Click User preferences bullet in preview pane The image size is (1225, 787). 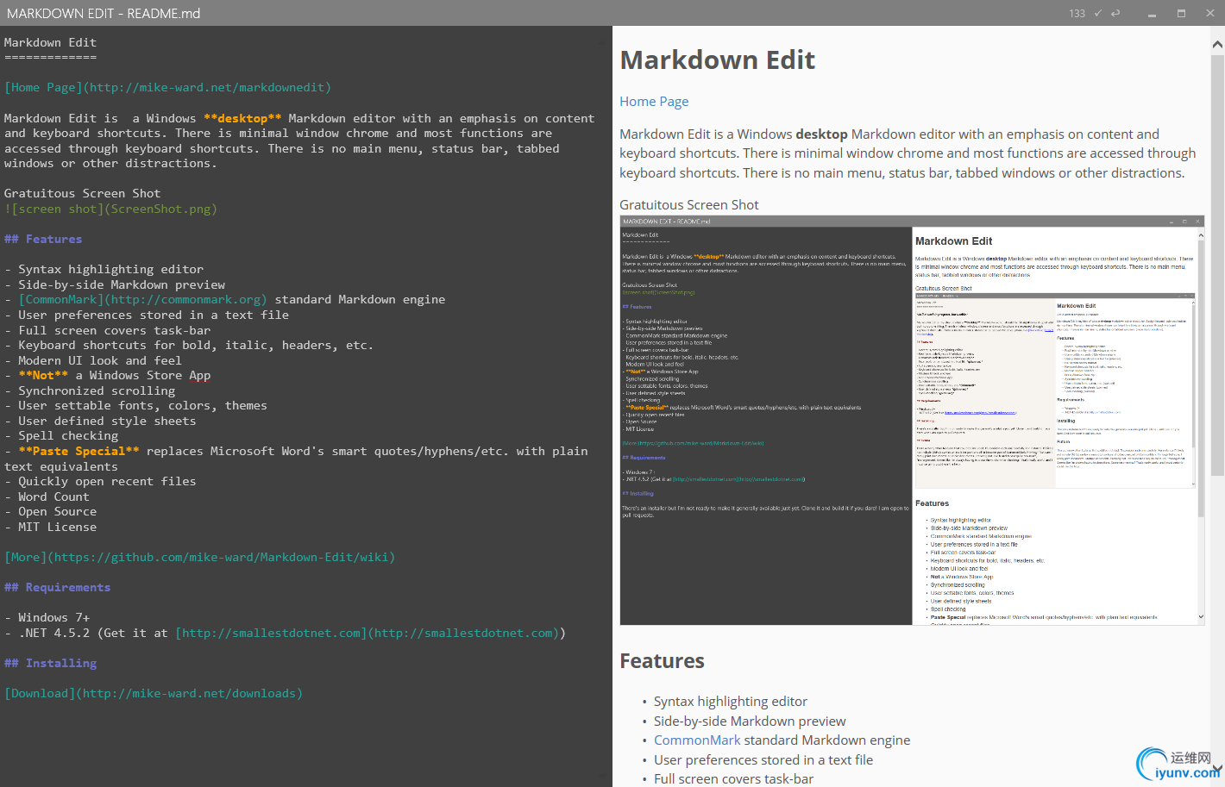[x=763, y=760]
